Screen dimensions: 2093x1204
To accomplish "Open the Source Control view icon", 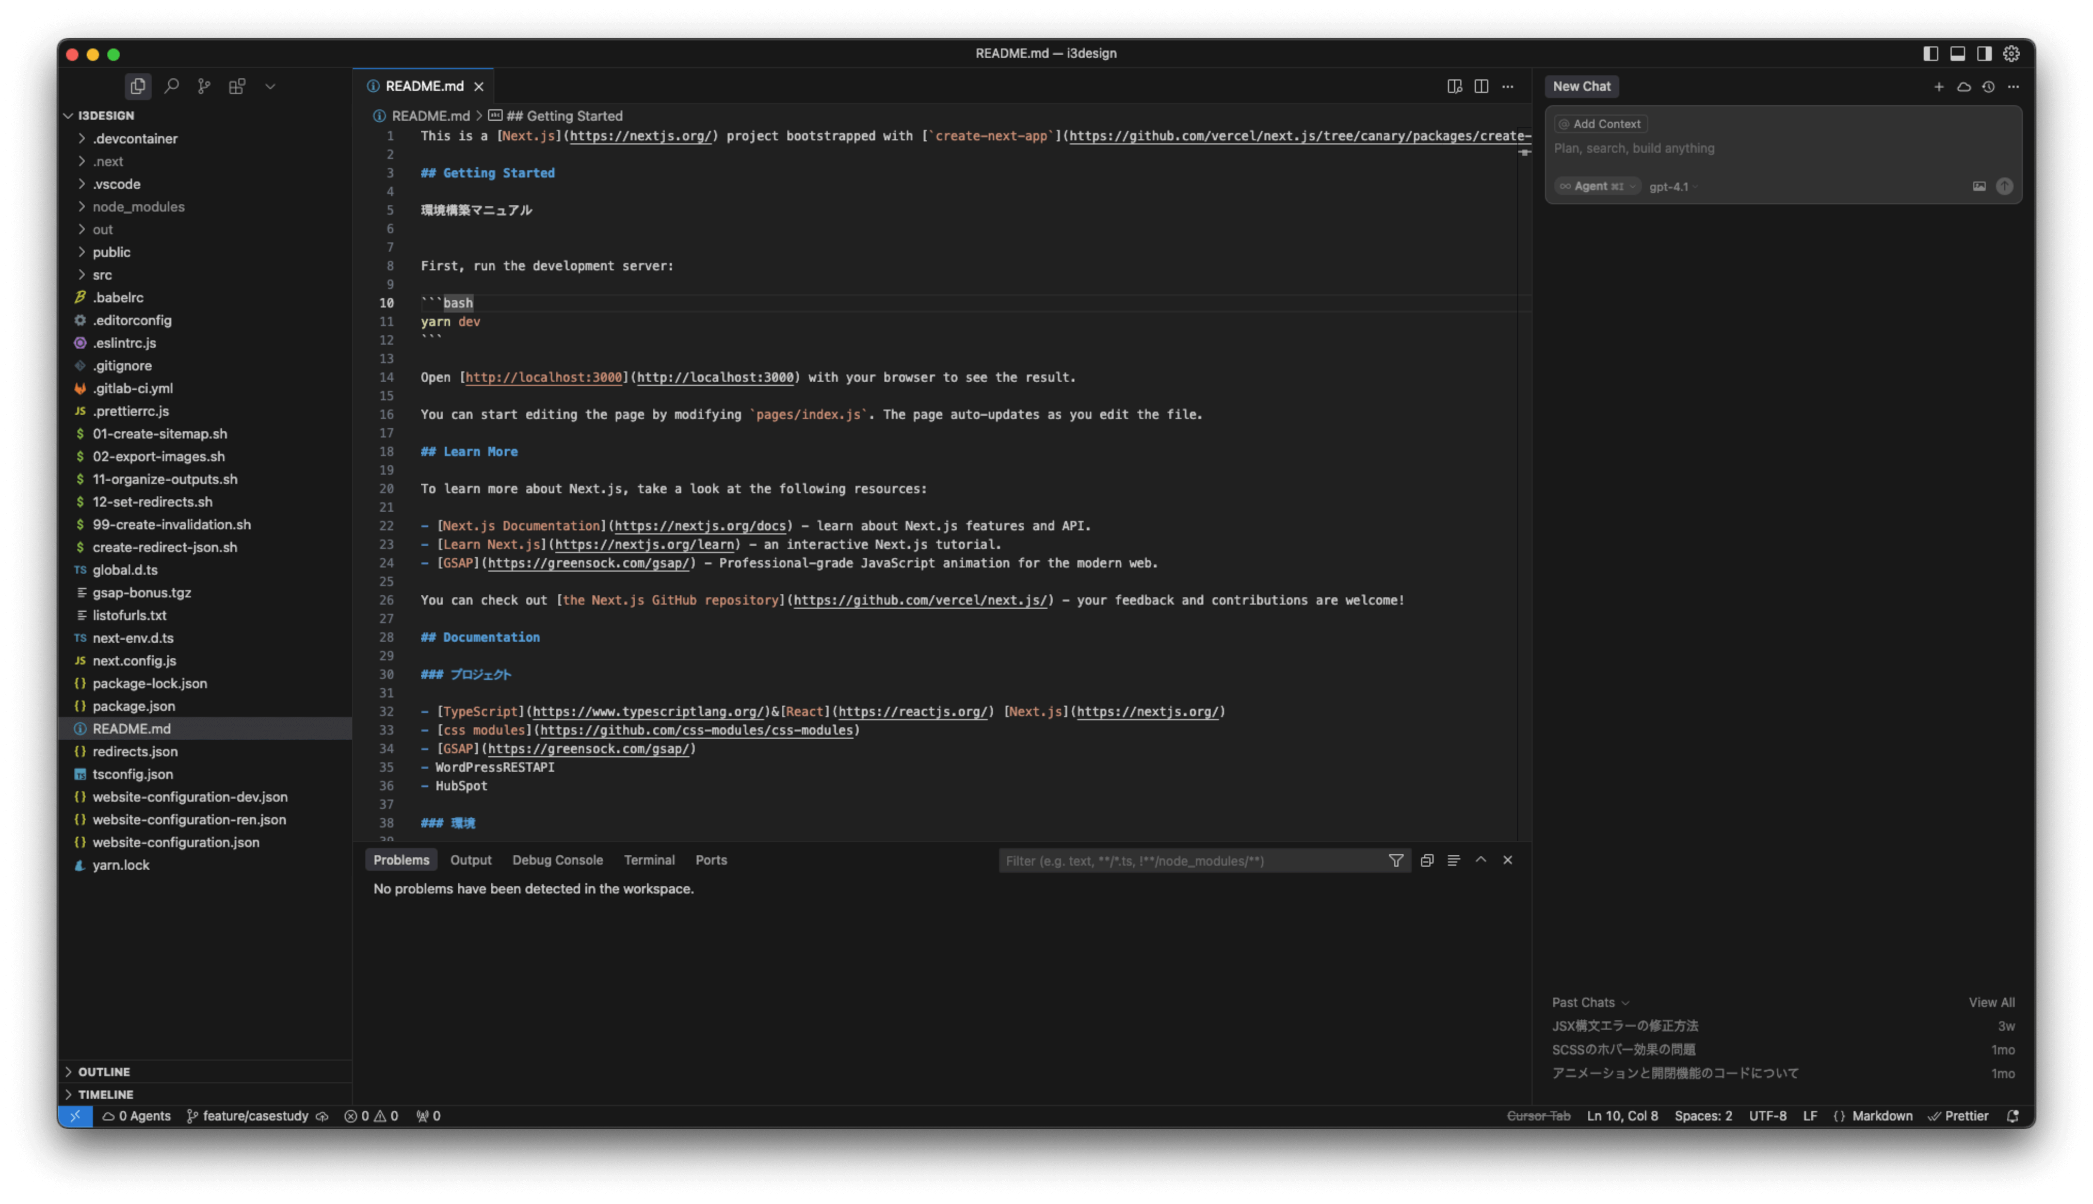I will click(x=204, y=86).
